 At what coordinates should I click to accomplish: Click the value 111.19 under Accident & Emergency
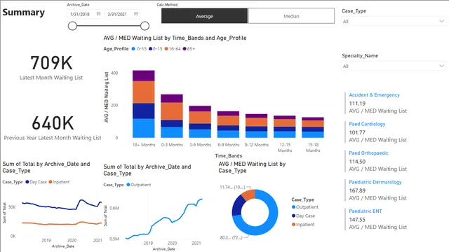pos(357,104)
